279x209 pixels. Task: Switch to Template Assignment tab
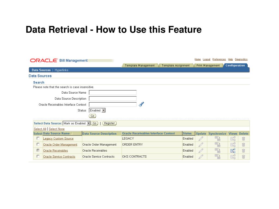pyautogui.click(x=176, y=65)
